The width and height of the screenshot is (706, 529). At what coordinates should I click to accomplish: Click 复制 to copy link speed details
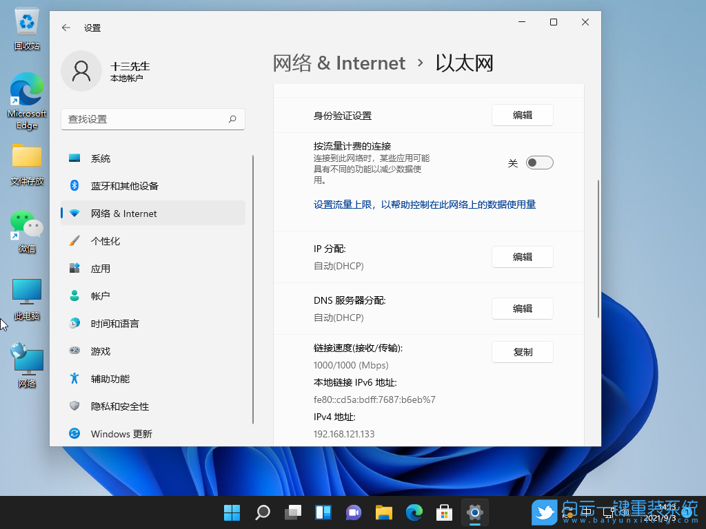tap(522, 352)
